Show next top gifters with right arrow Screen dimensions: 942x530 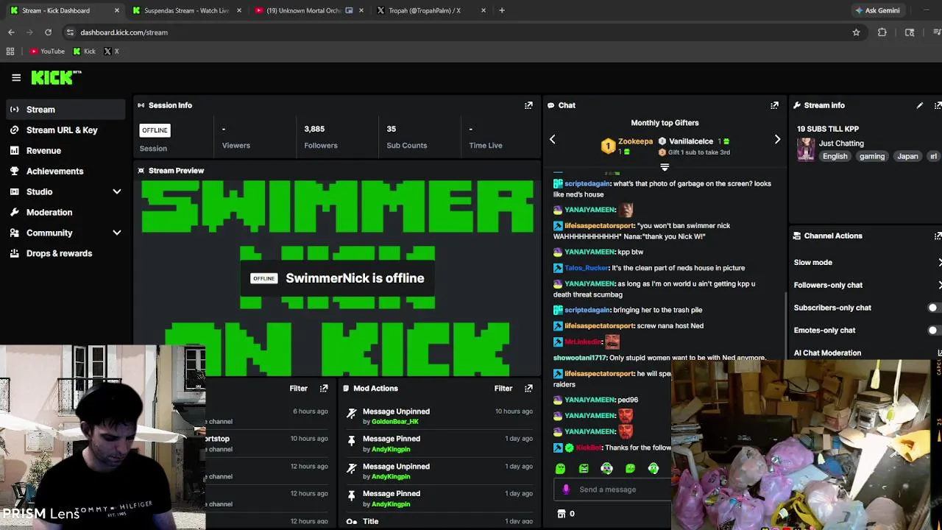(x=777, y=139)
